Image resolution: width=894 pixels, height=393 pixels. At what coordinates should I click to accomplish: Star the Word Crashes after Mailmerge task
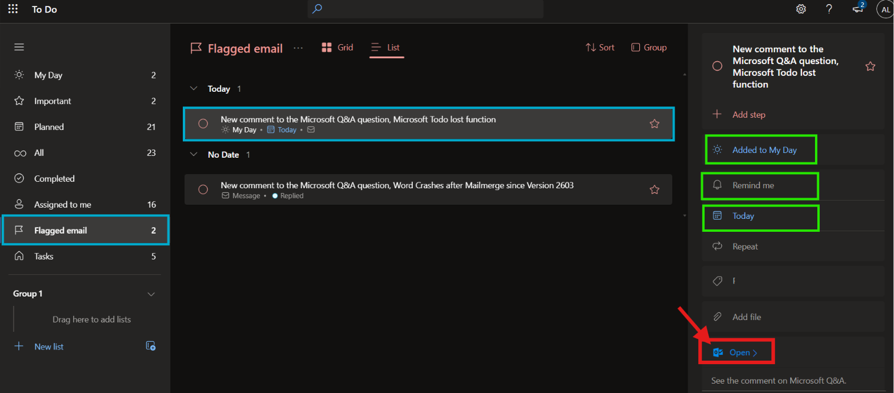coord(654,189)
